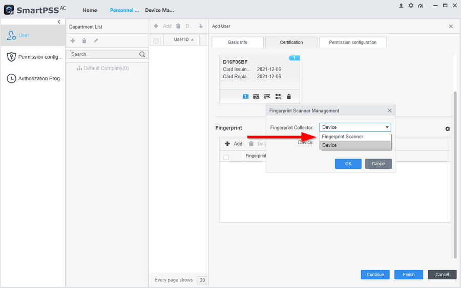The width and height of the screenshot is (461, 288).
Task: Check the select-all box beside User ID
Action: (x=156, y=40)
